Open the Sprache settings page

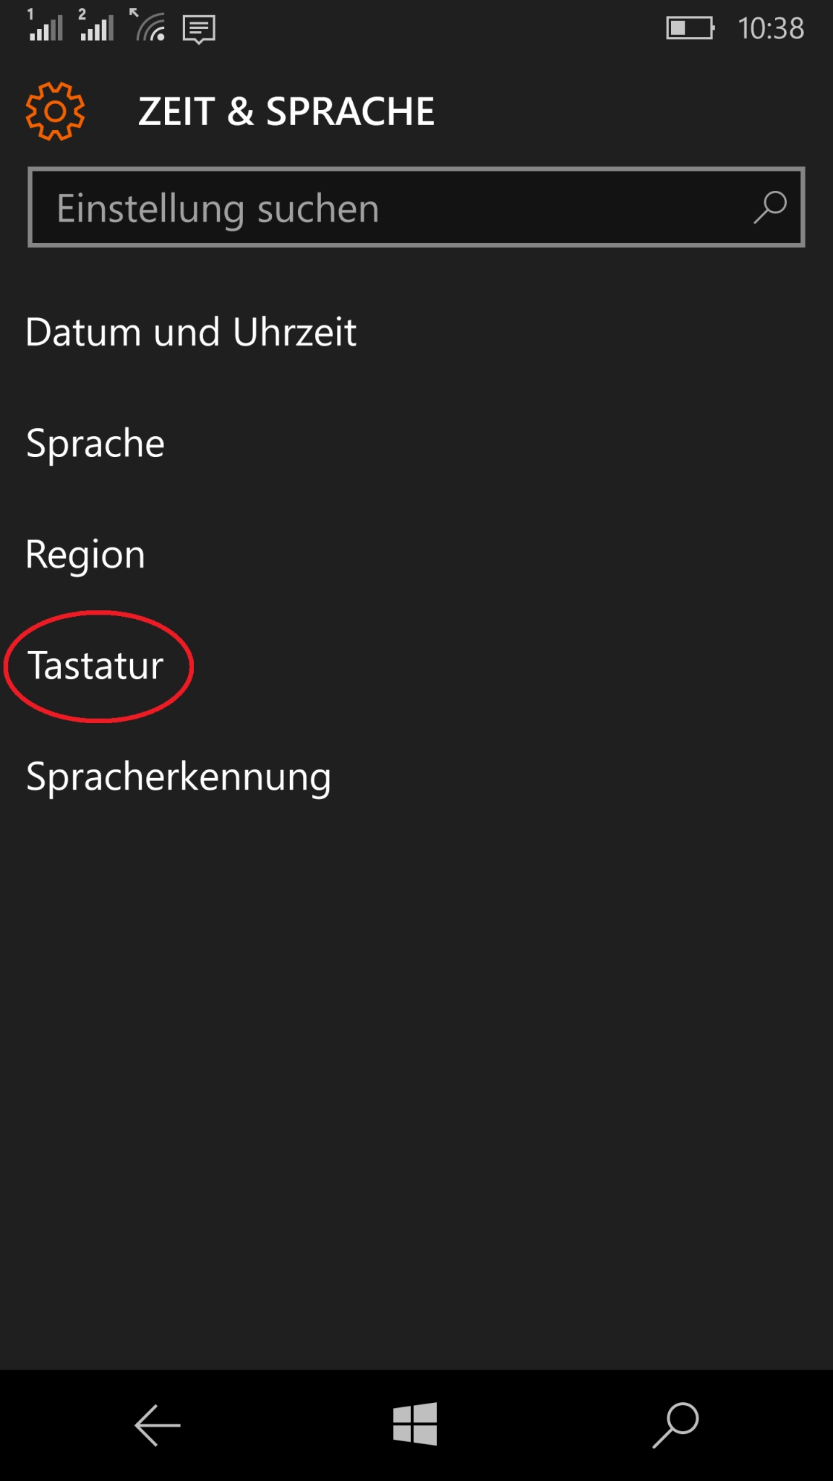coord(95,443)
